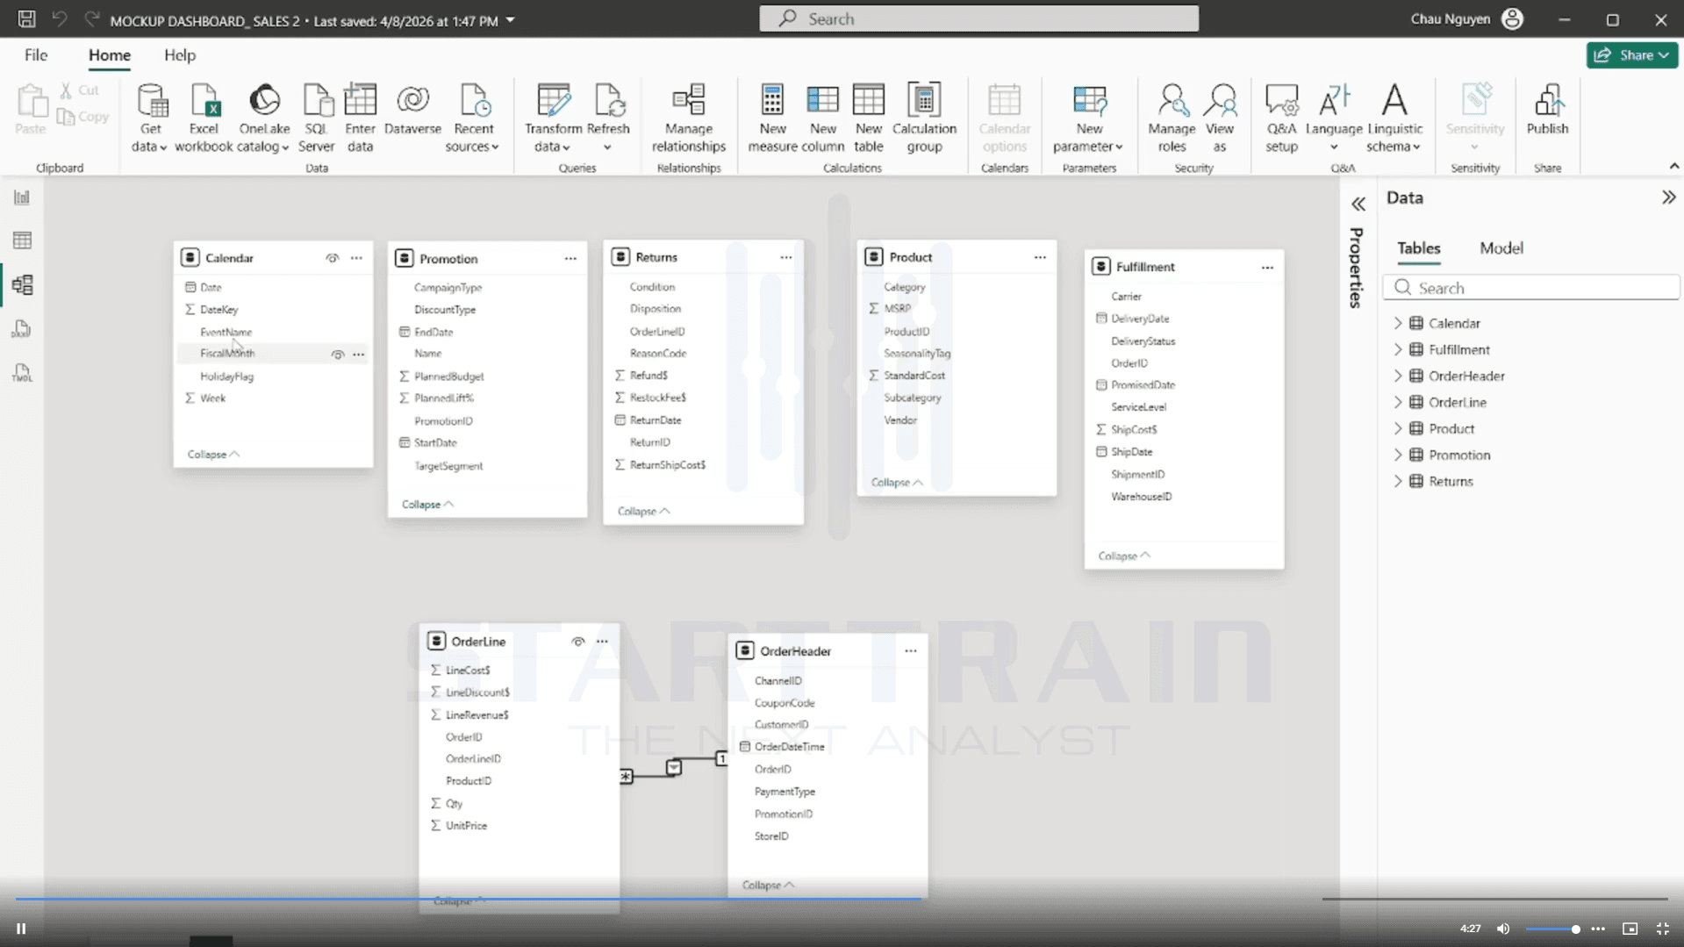
Task: Toggle visibility of FiscalMonth field
Action: [338, 355]
